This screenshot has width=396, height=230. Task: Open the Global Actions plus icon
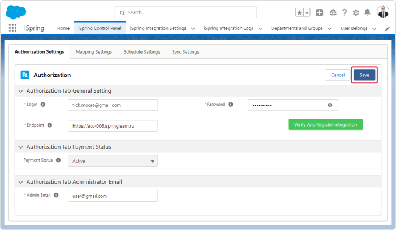(320, 12)
